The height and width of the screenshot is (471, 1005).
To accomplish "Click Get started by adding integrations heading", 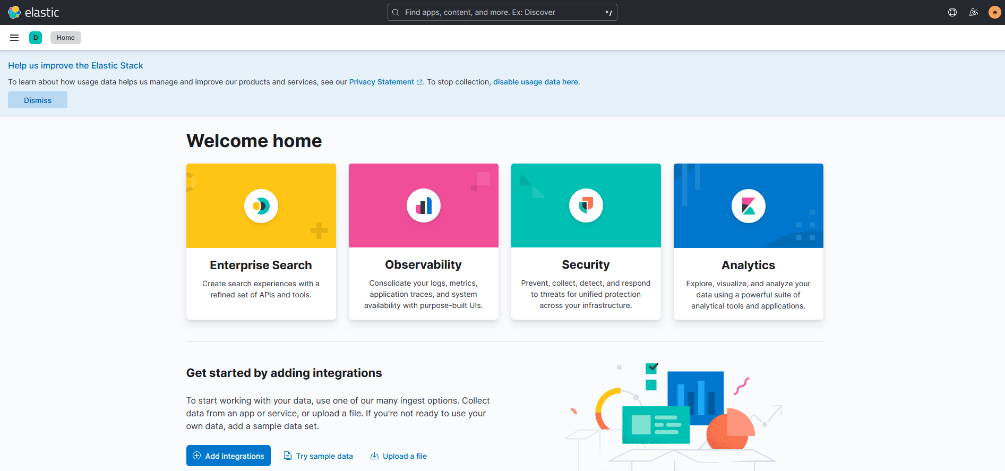I will pyautogui.click(x=284, y=373).
